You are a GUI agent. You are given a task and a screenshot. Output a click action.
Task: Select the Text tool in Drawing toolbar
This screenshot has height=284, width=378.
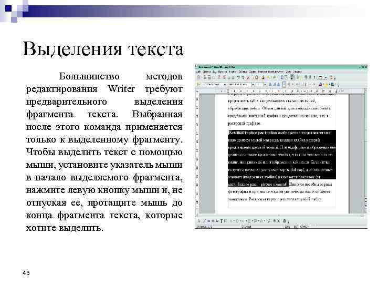(222, 221)
